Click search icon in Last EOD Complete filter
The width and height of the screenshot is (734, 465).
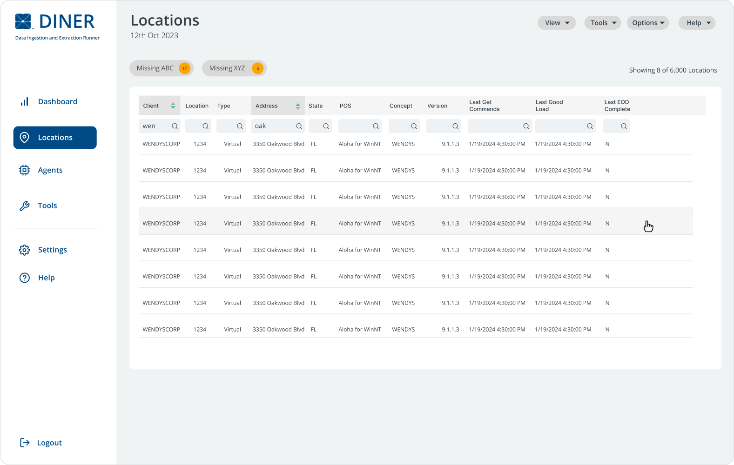click(624, 126)
